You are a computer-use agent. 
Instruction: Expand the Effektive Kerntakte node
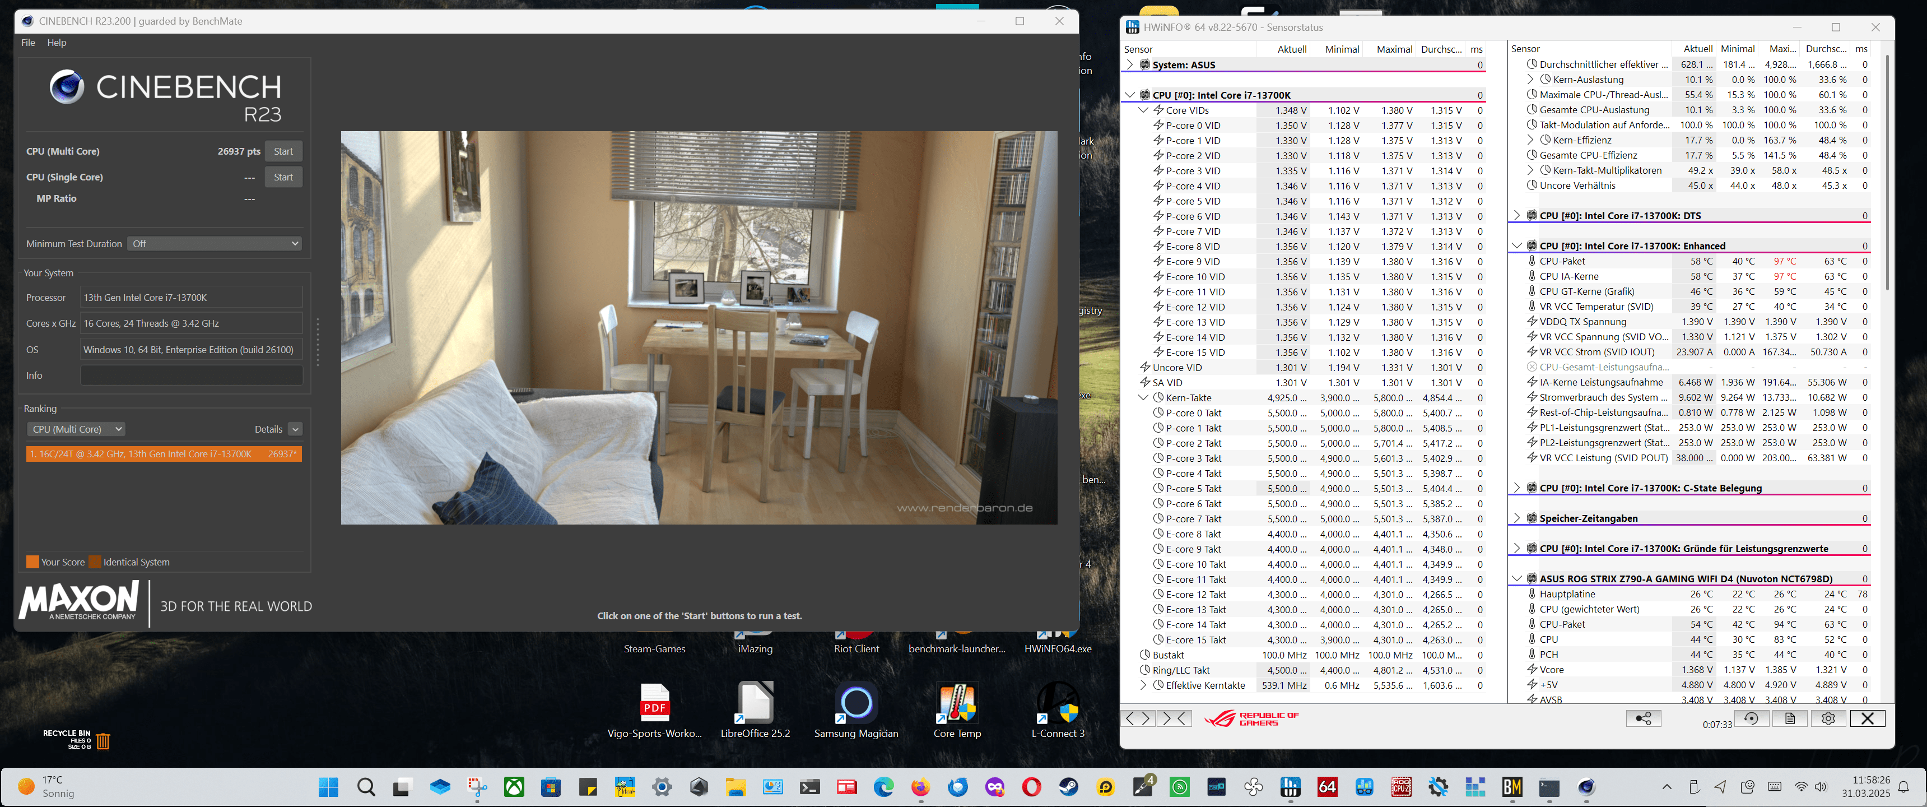(x=1143, y=686)
